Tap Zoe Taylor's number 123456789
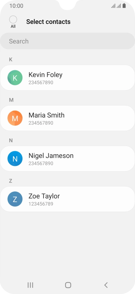This screenshot has height=294, width=135. click(41, 204)
